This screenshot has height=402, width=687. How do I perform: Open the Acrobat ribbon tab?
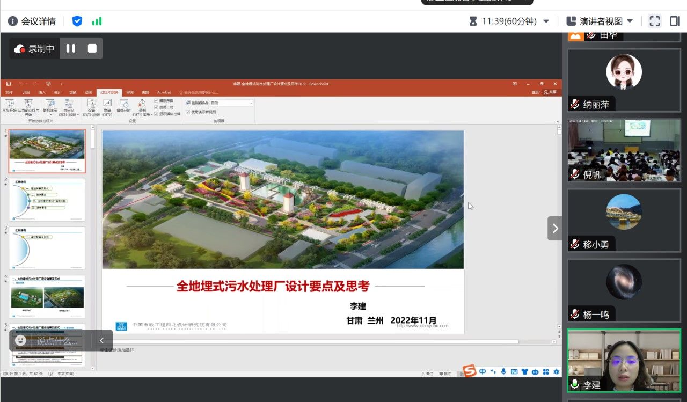pos(164,92)
